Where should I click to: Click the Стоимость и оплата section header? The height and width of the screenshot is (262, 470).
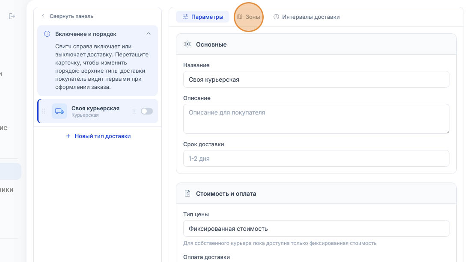tap(316, 194)
